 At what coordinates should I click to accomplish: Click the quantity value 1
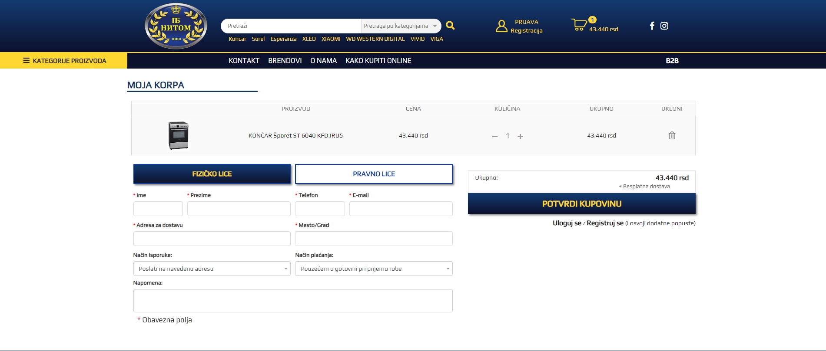(507, 136)
